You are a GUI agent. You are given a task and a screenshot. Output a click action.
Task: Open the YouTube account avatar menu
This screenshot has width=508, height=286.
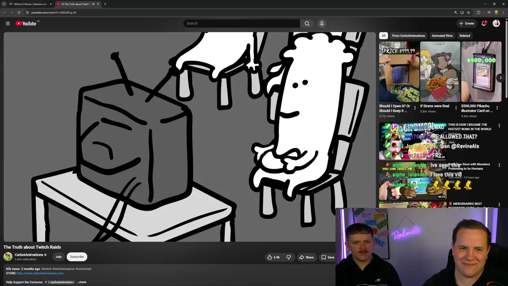496,23
